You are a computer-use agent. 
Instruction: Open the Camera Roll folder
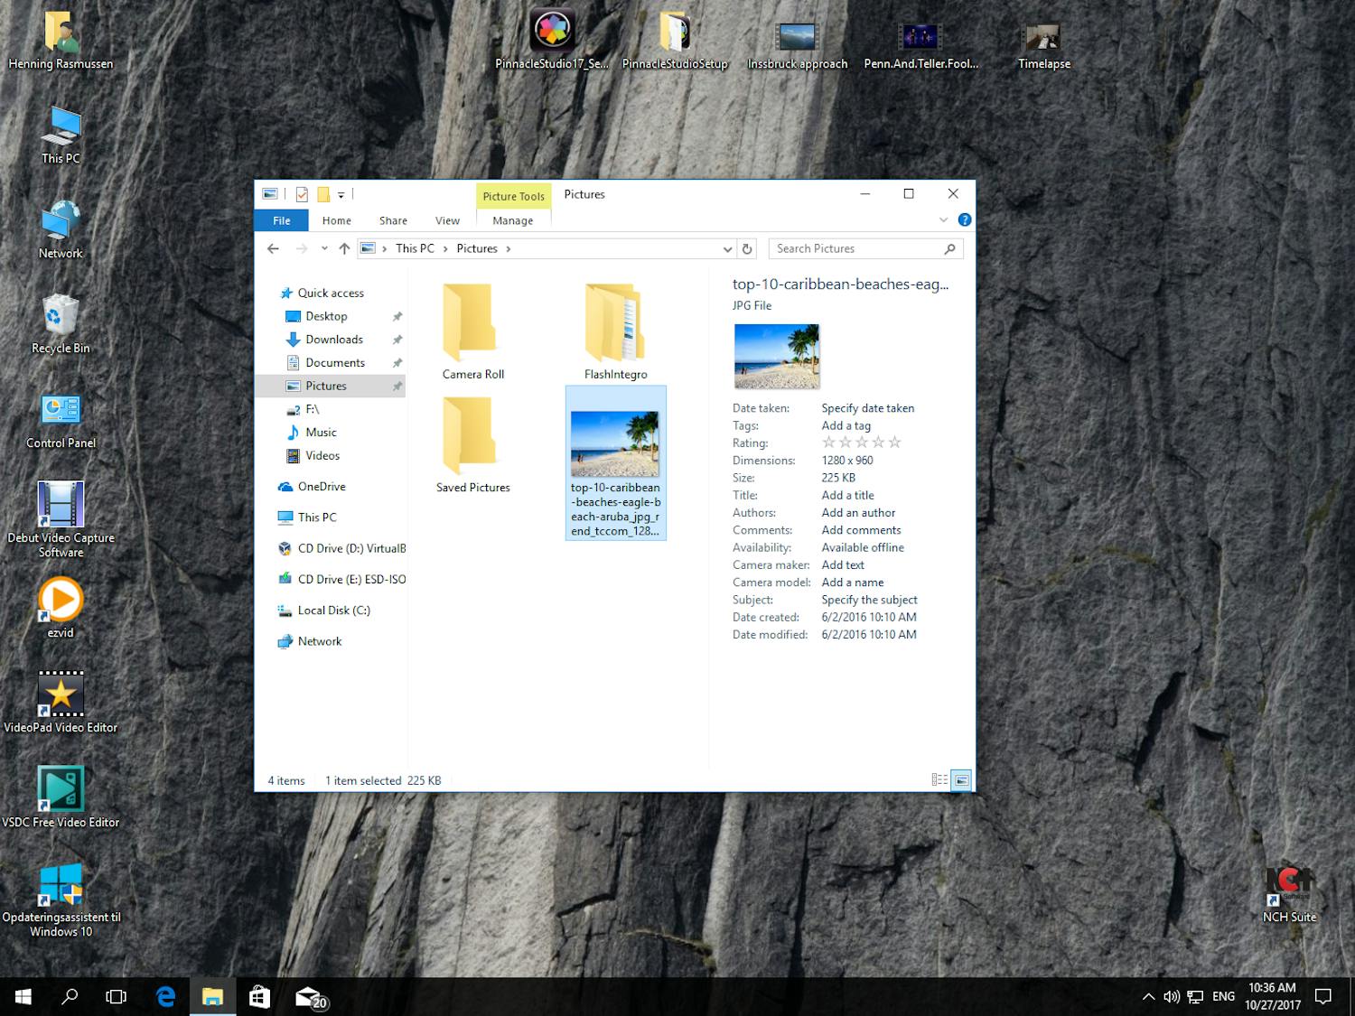[472, 331]
